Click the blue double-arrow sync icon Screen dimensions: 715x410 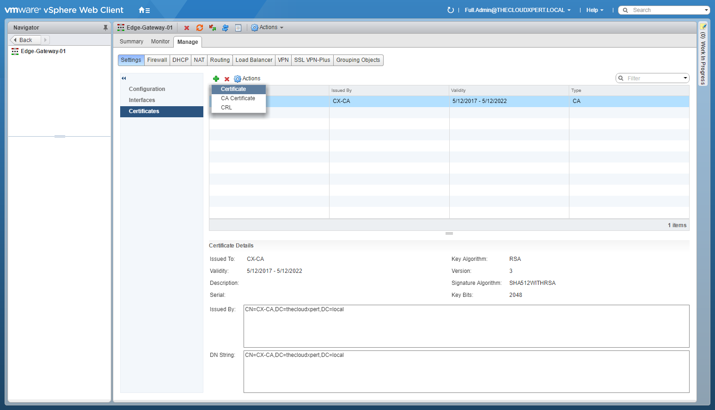point(225,28)
